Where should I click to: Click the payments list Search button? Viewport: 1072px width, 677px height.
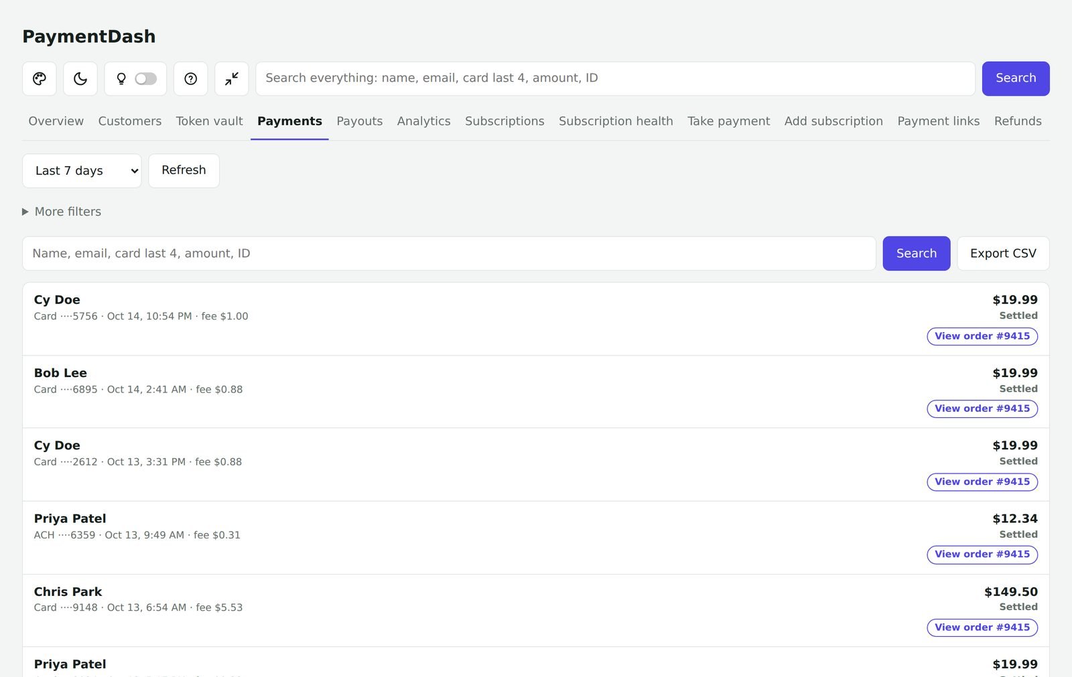(917, 254)
